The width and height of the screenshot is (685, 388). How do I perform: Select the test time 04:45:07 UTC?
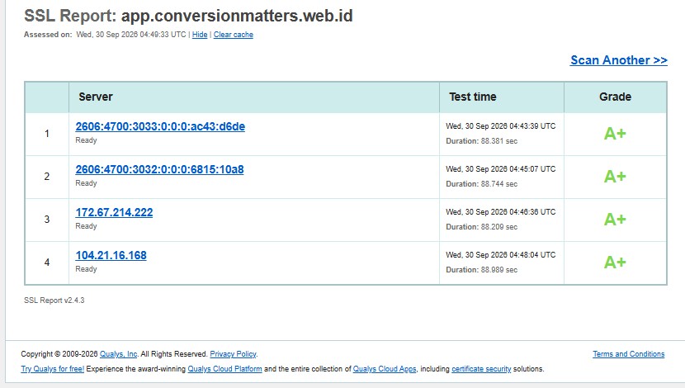[501, 168]
